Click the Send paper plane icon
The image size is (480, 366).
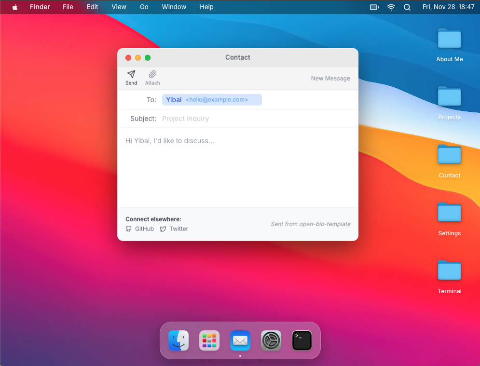click(x=131, y=74)
